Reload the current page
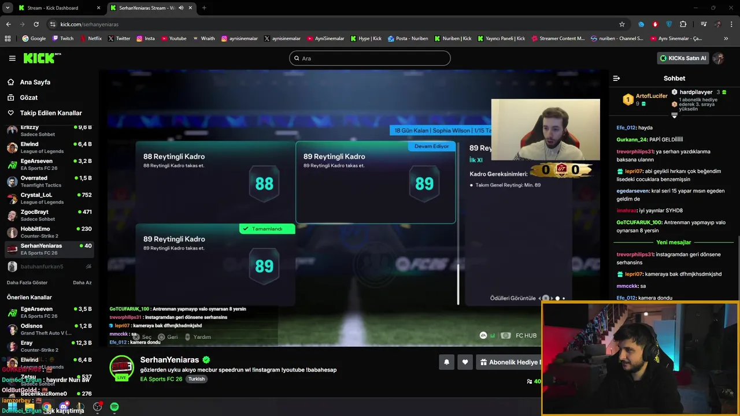The height and width of the screenshot is (416, 740). (36, 24)
